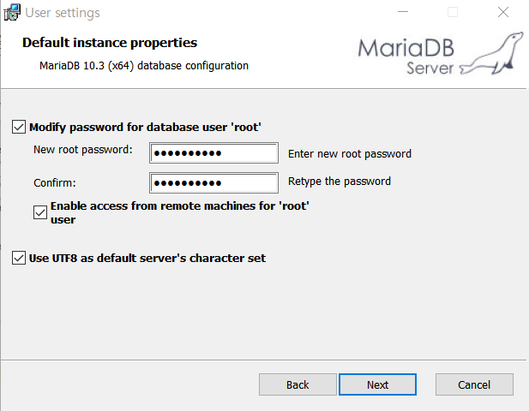Uncheck Use UTF8 as default character set
This screenshot has width=529, height=411.
[19, 258]
